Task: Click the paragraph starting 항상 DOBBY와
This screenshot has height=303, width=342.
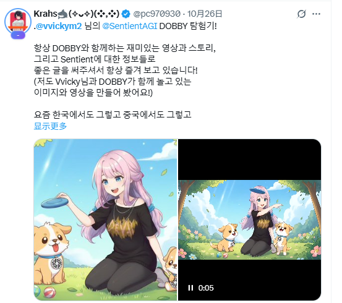Action: (125, 70)
